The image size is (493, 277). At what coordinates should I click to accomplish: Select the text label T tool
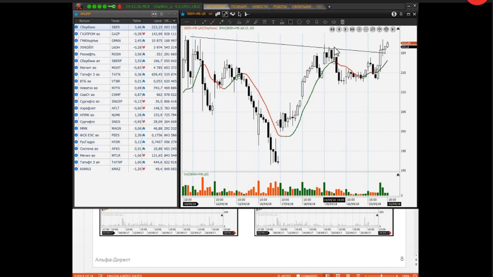coord(273,22)
